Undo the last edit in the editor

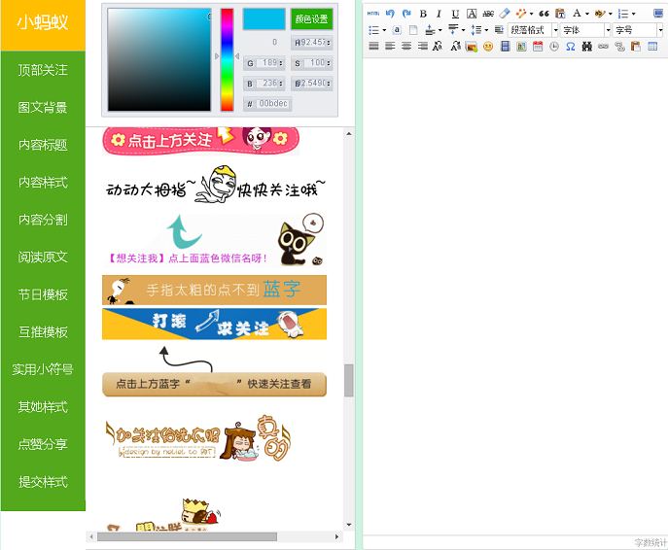click(x=390, y=14)
